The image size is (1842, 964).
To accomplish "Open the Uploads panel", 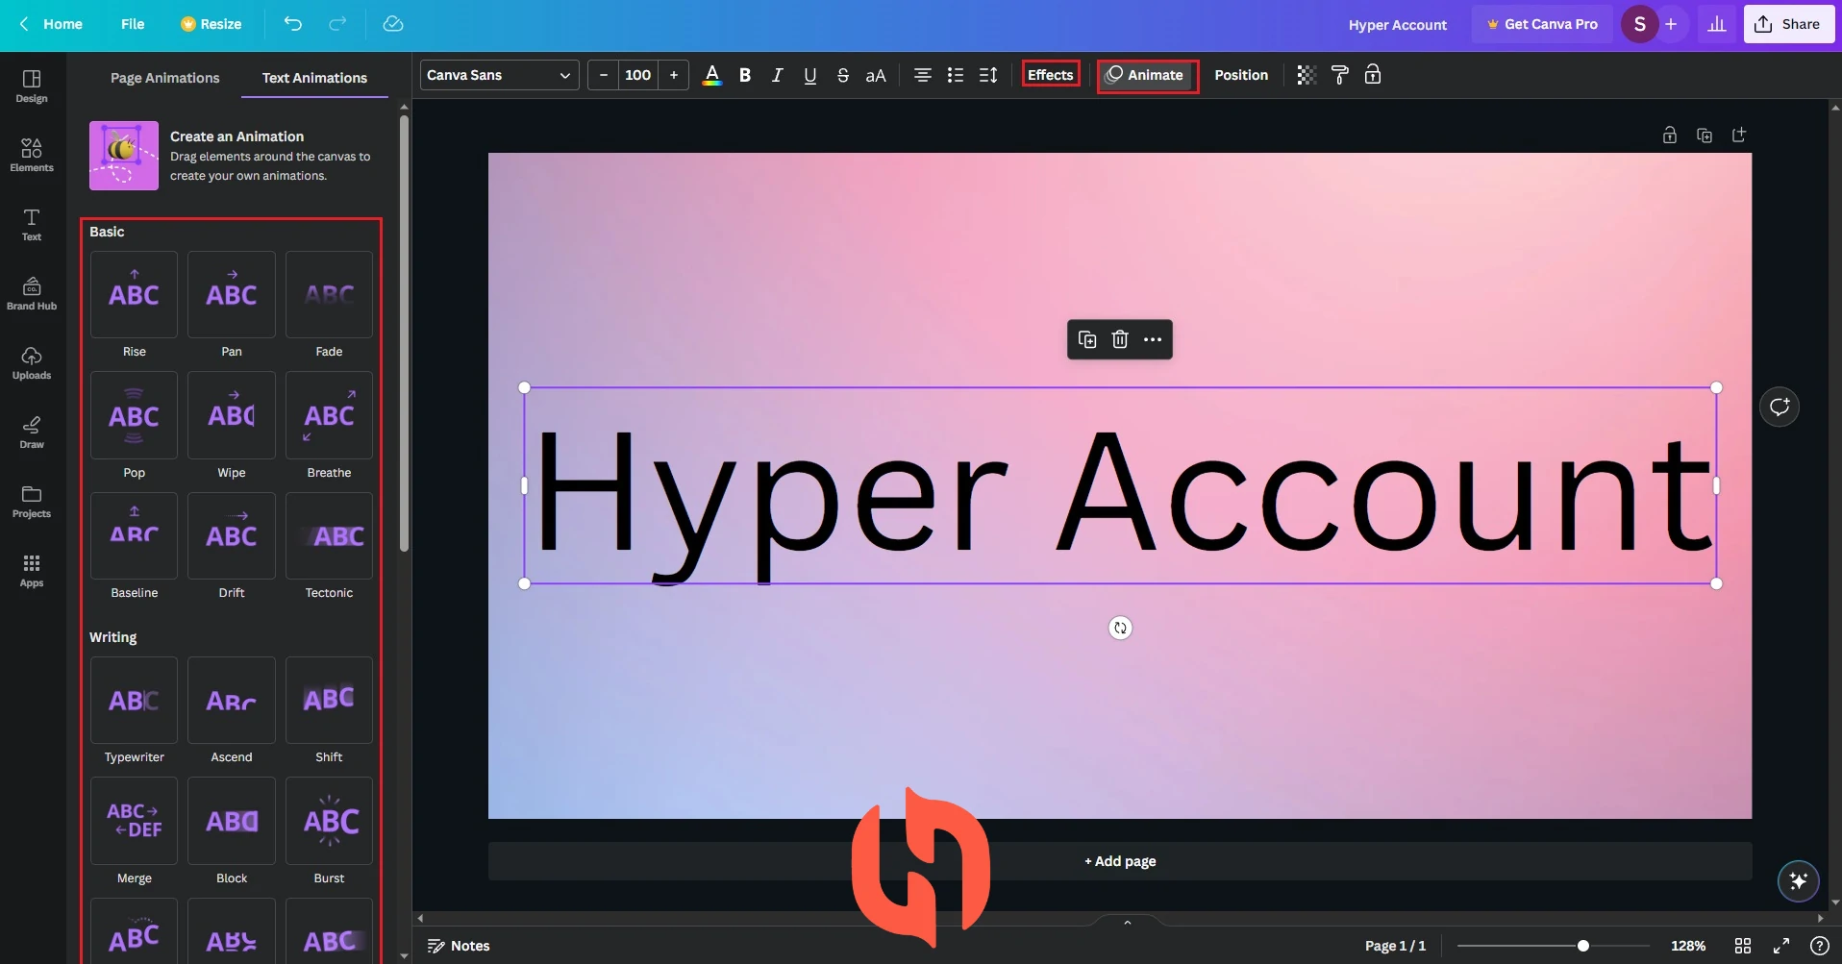I will tap(32, 362).
